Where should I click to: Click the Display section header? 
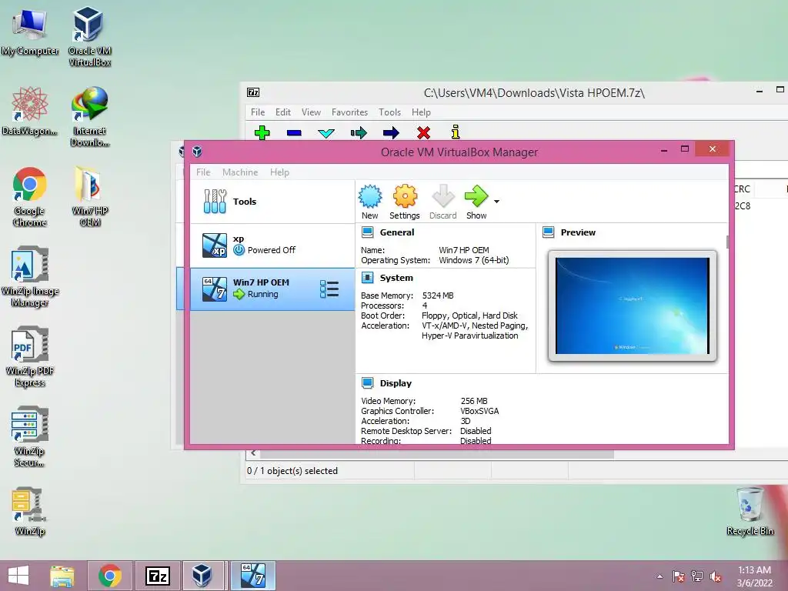click(396, 383)
